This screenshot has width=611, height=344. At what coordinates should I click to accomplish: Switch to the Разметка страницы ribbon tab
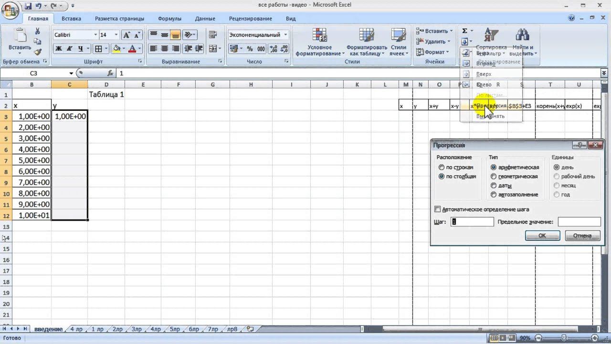(119, 19)
